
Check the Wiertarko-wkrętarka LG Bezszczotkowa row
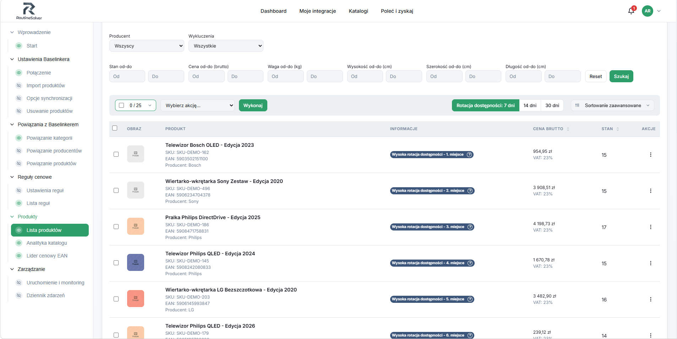tap(116, 299)
